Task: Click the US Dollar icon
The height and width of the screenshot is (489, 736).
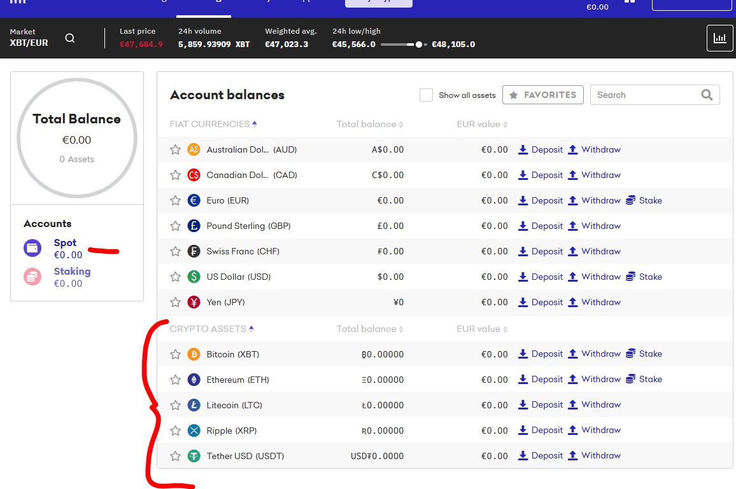Action: tap(194, 277)
